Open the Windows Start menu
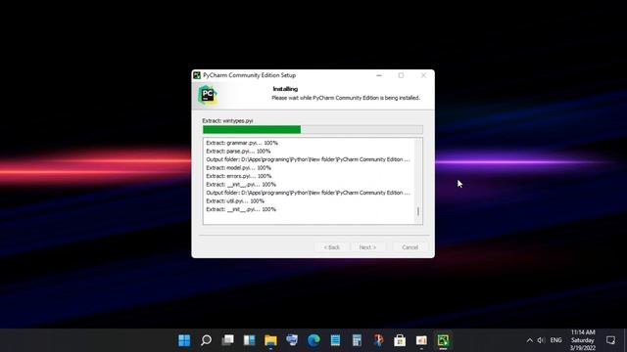 click(184, 340)
